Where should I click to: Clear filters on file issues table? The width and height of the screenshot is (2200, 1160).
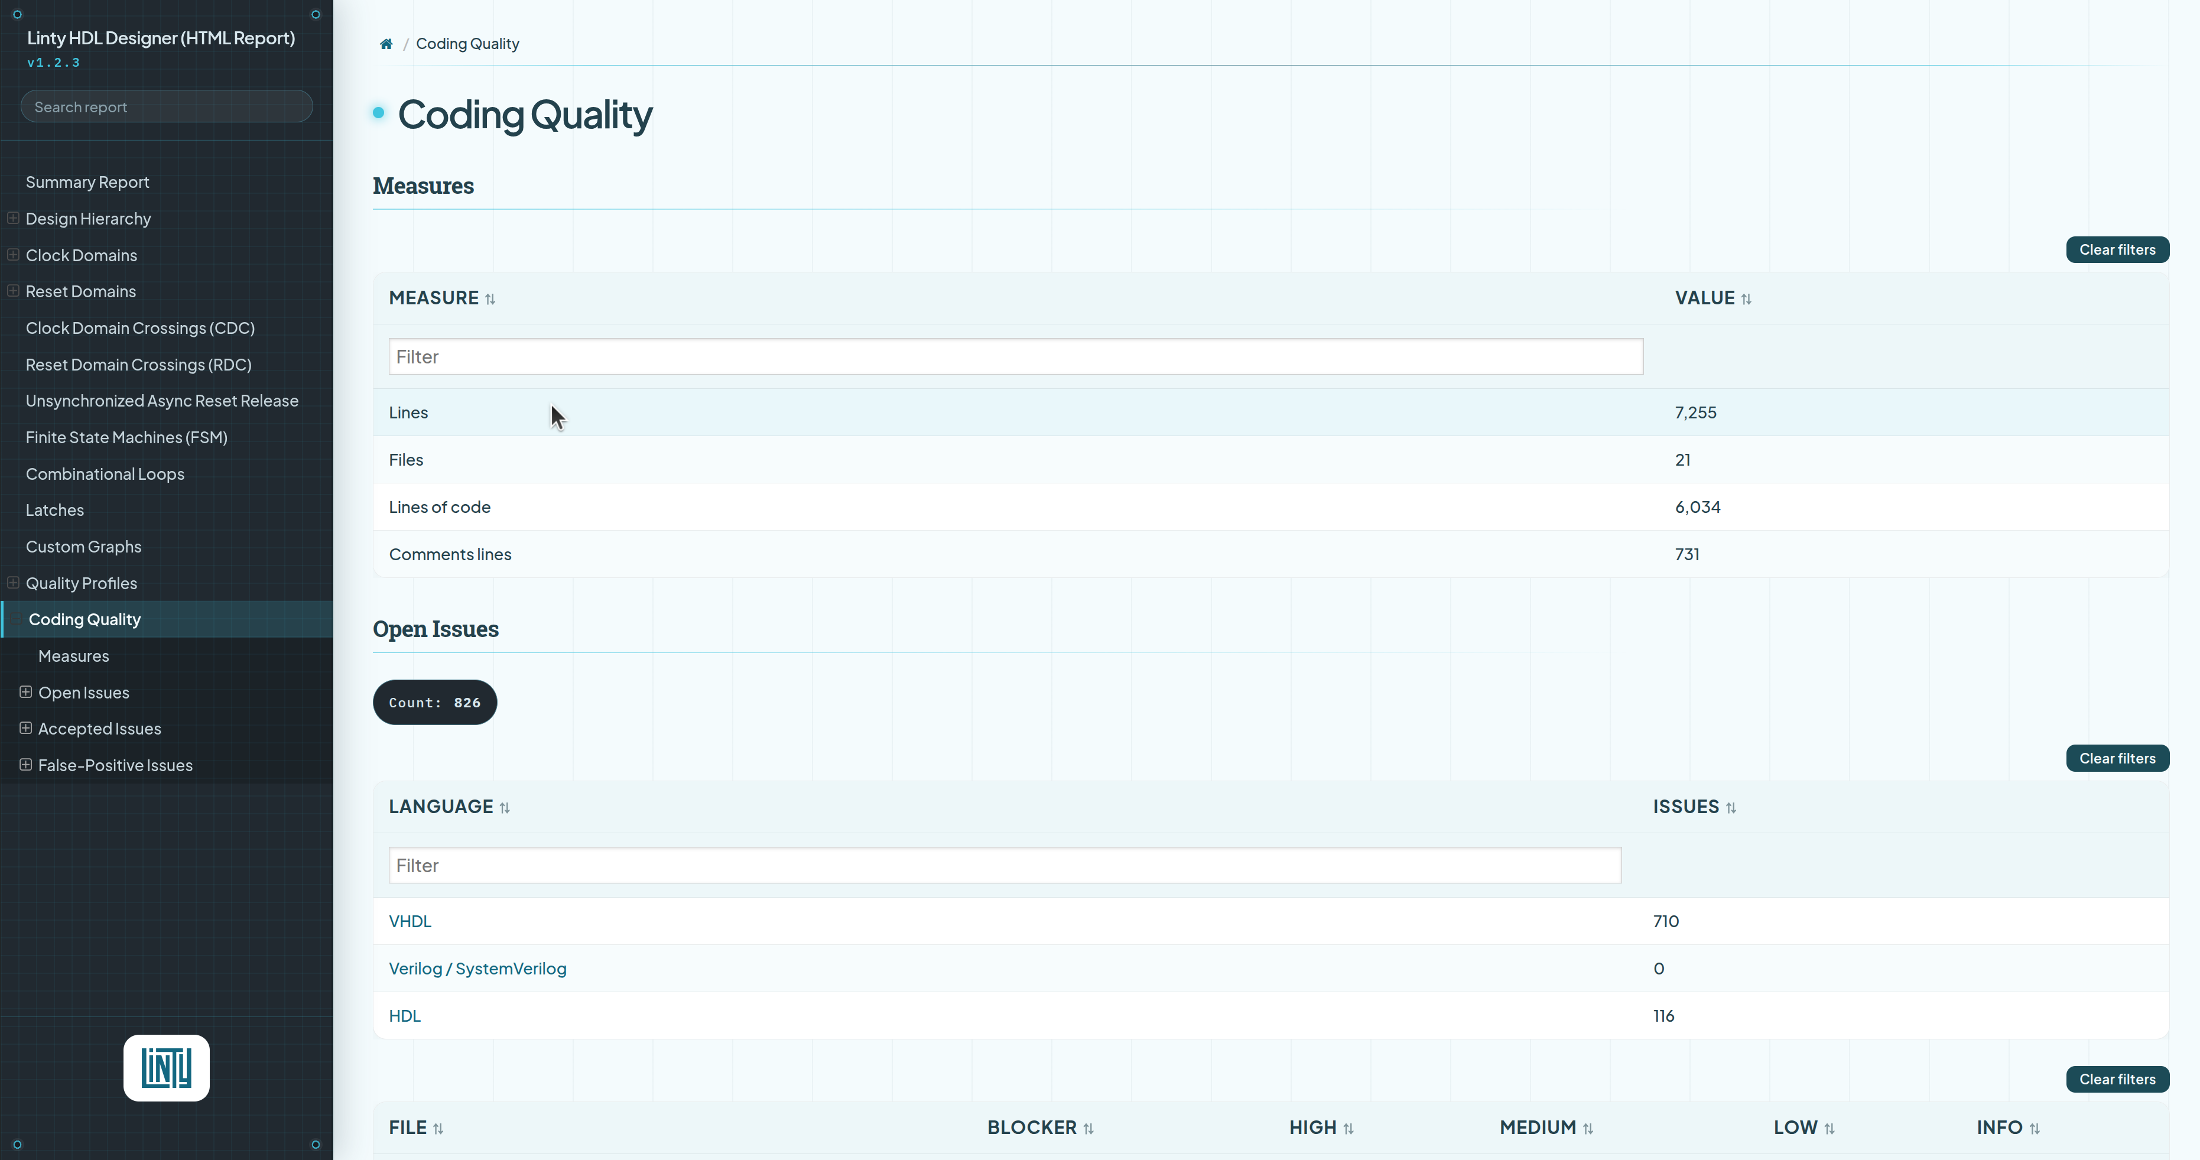[2117, 1079]
